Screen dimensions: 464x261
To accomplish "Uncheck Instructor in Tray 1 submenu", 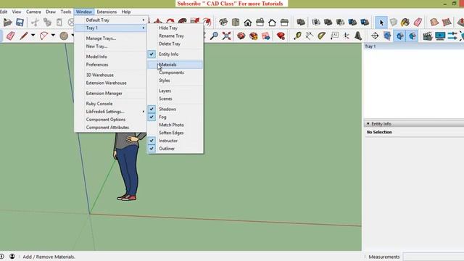I will tap(175, 141).
